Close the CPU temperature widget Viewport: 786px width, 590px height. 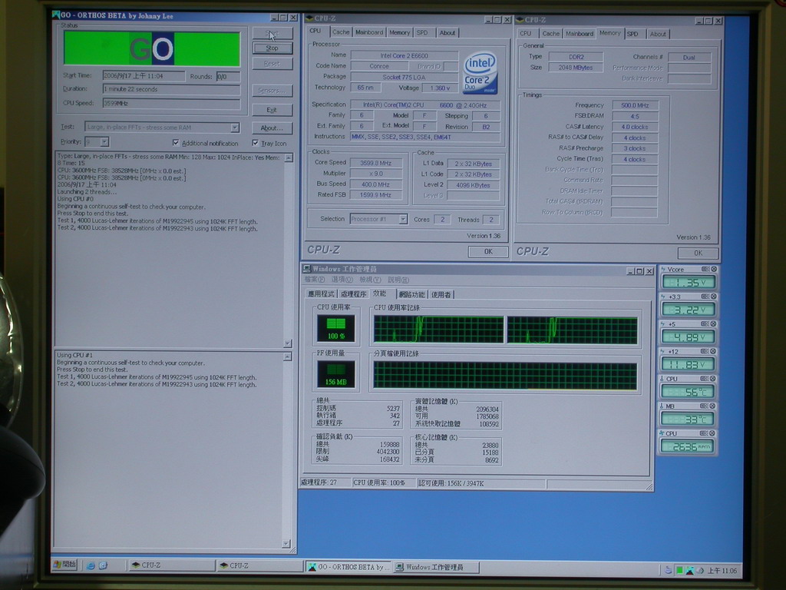tap(714, 379)
